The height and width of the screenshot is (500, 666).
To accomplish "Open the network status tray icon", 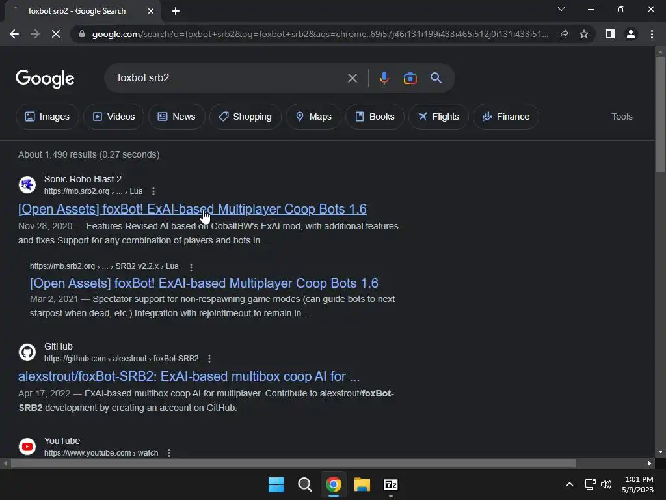I will pos(590,484).
